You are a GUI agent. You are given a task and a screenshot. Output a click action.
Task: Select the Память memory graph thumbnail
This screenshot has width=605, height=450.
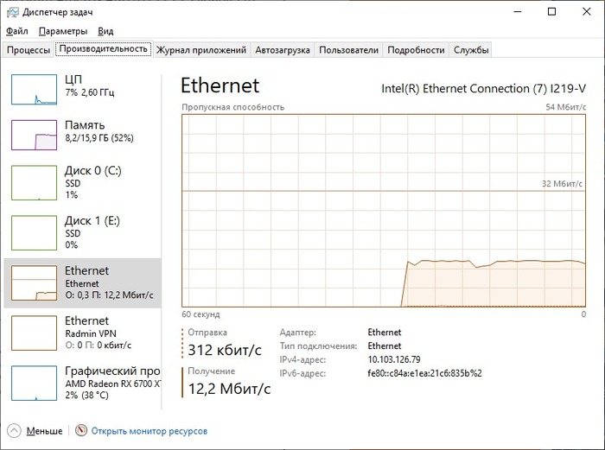(34, 136)
